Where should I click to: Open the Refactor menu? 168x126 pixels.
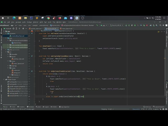pyautogui.click(x=36, y=22)
